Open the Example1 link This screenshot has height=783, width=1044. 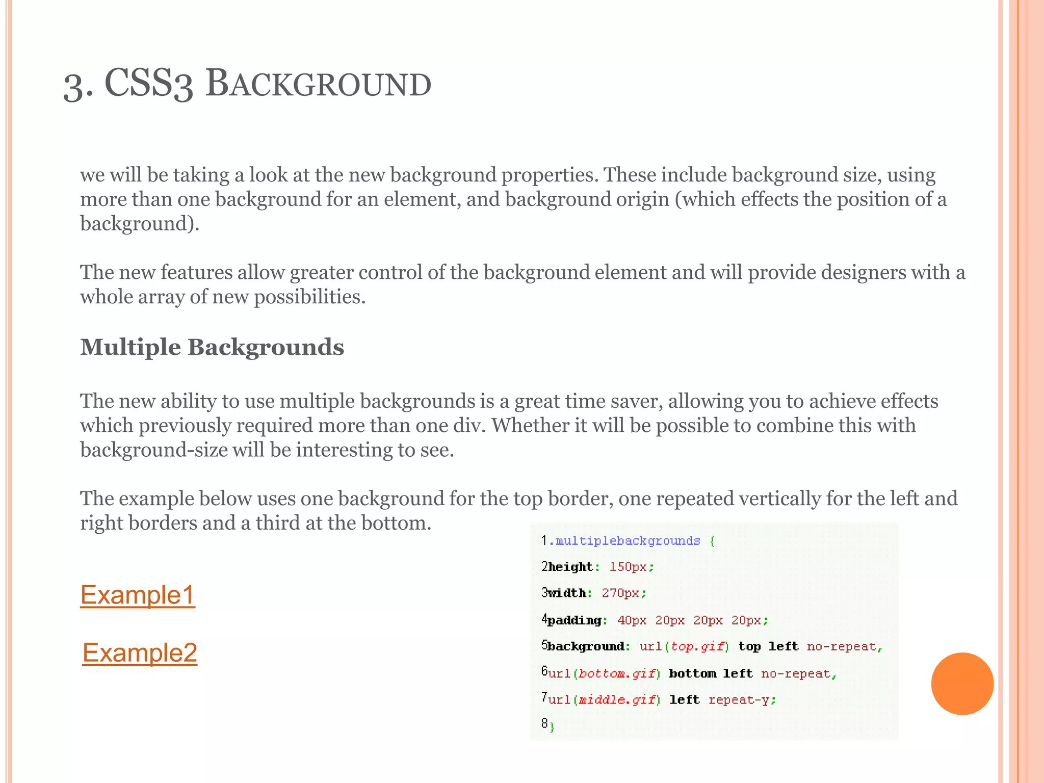(138, 594)
